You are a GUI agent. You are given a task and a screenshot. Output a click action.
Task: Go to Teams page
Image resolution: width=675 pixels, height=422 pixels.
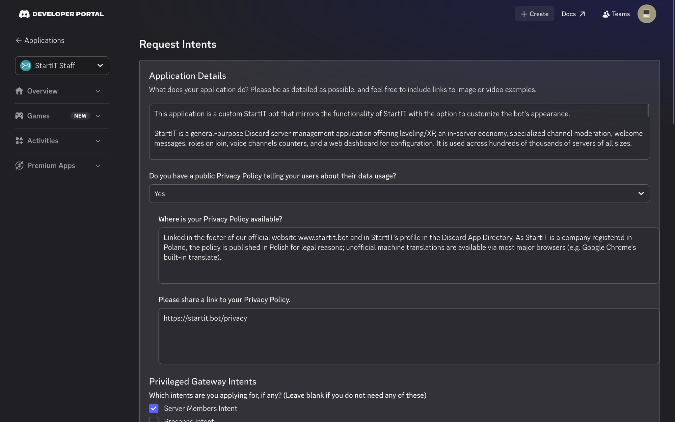[616, 14]
